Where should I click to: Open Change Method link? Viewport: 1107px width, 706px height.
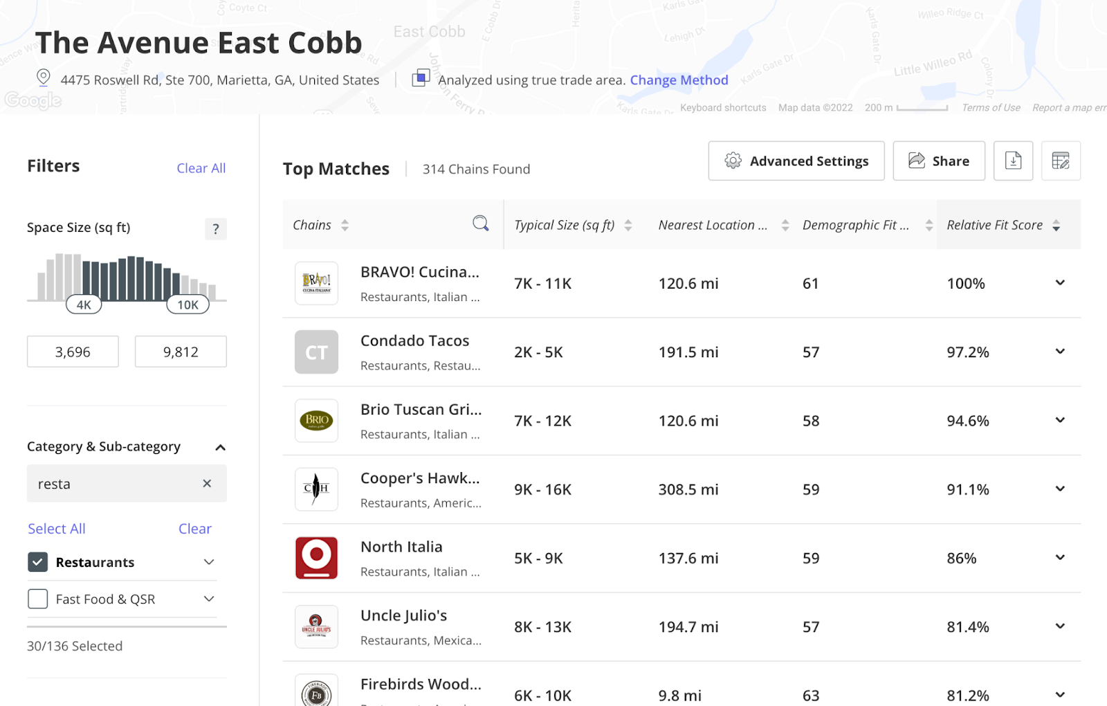click(x=678, y=80)
